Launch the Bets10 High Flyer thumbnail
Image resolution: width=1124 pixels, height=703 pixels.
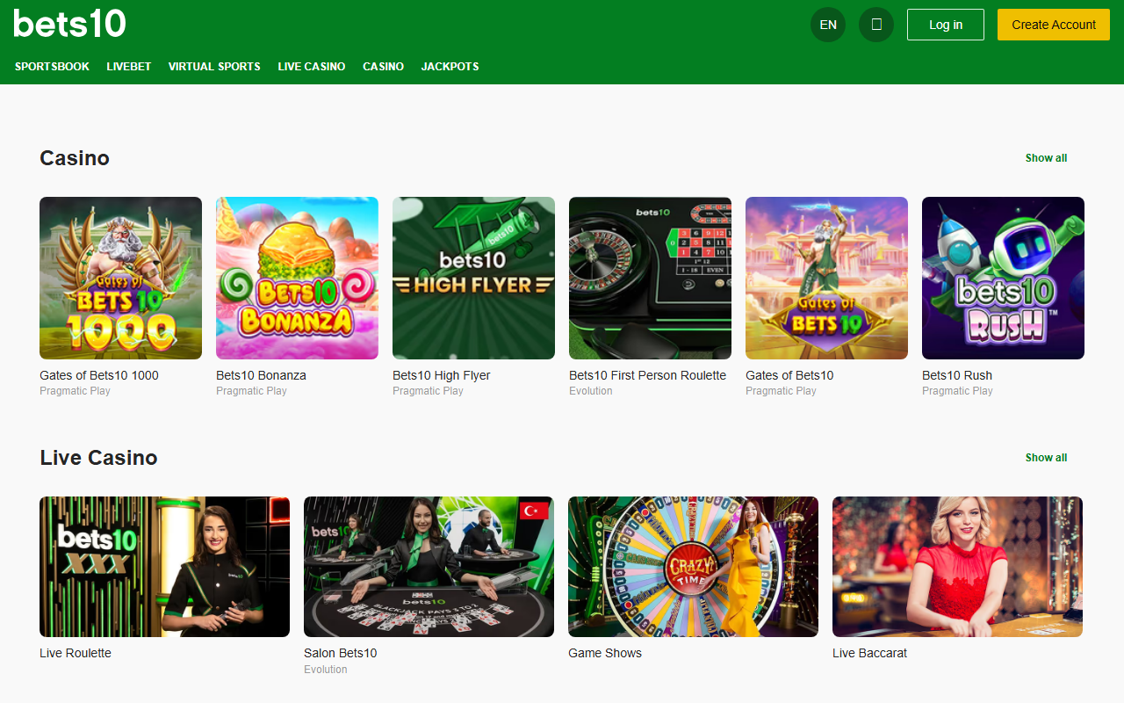pos(473,278)
